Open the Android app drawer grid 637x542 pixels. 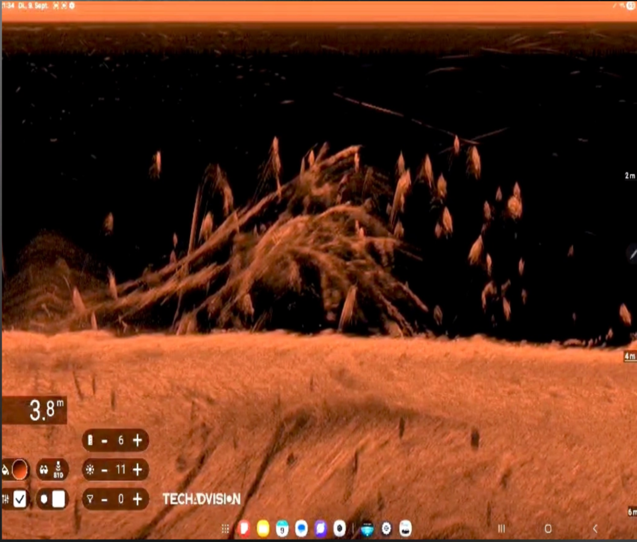pyautogui.click(x=225, y=529)
